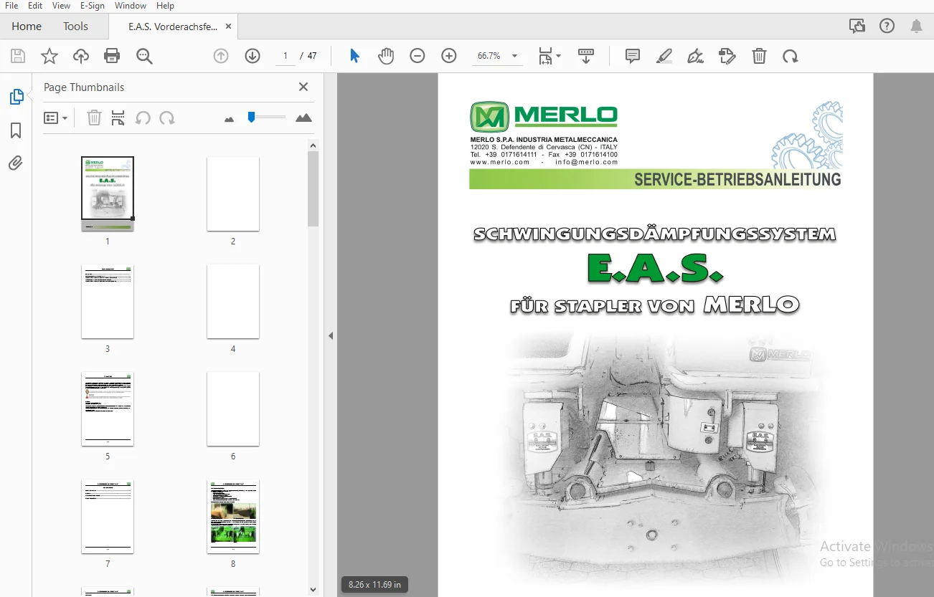Reduce thumbnail size with small mountain icon
Image resolution: width=934 pixels, height=597 pixels.
pyautogui.click(x=230, y=119)
